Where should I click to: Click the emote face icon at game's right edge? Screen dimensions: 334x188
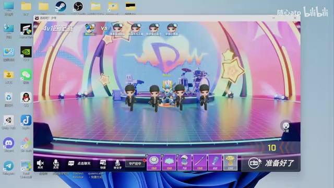pos(286,125)
